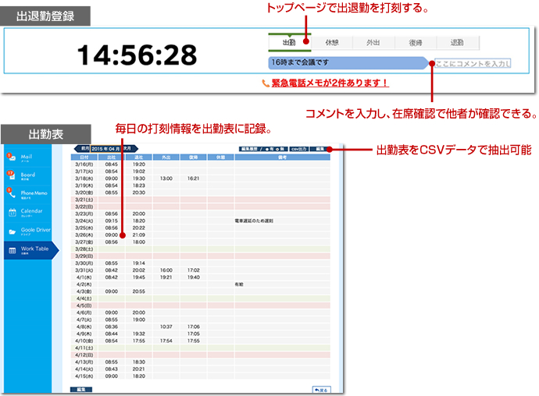Select the 出勤 punch tab
This screenshot has width=539, height=396.
(x=290, y=43)
